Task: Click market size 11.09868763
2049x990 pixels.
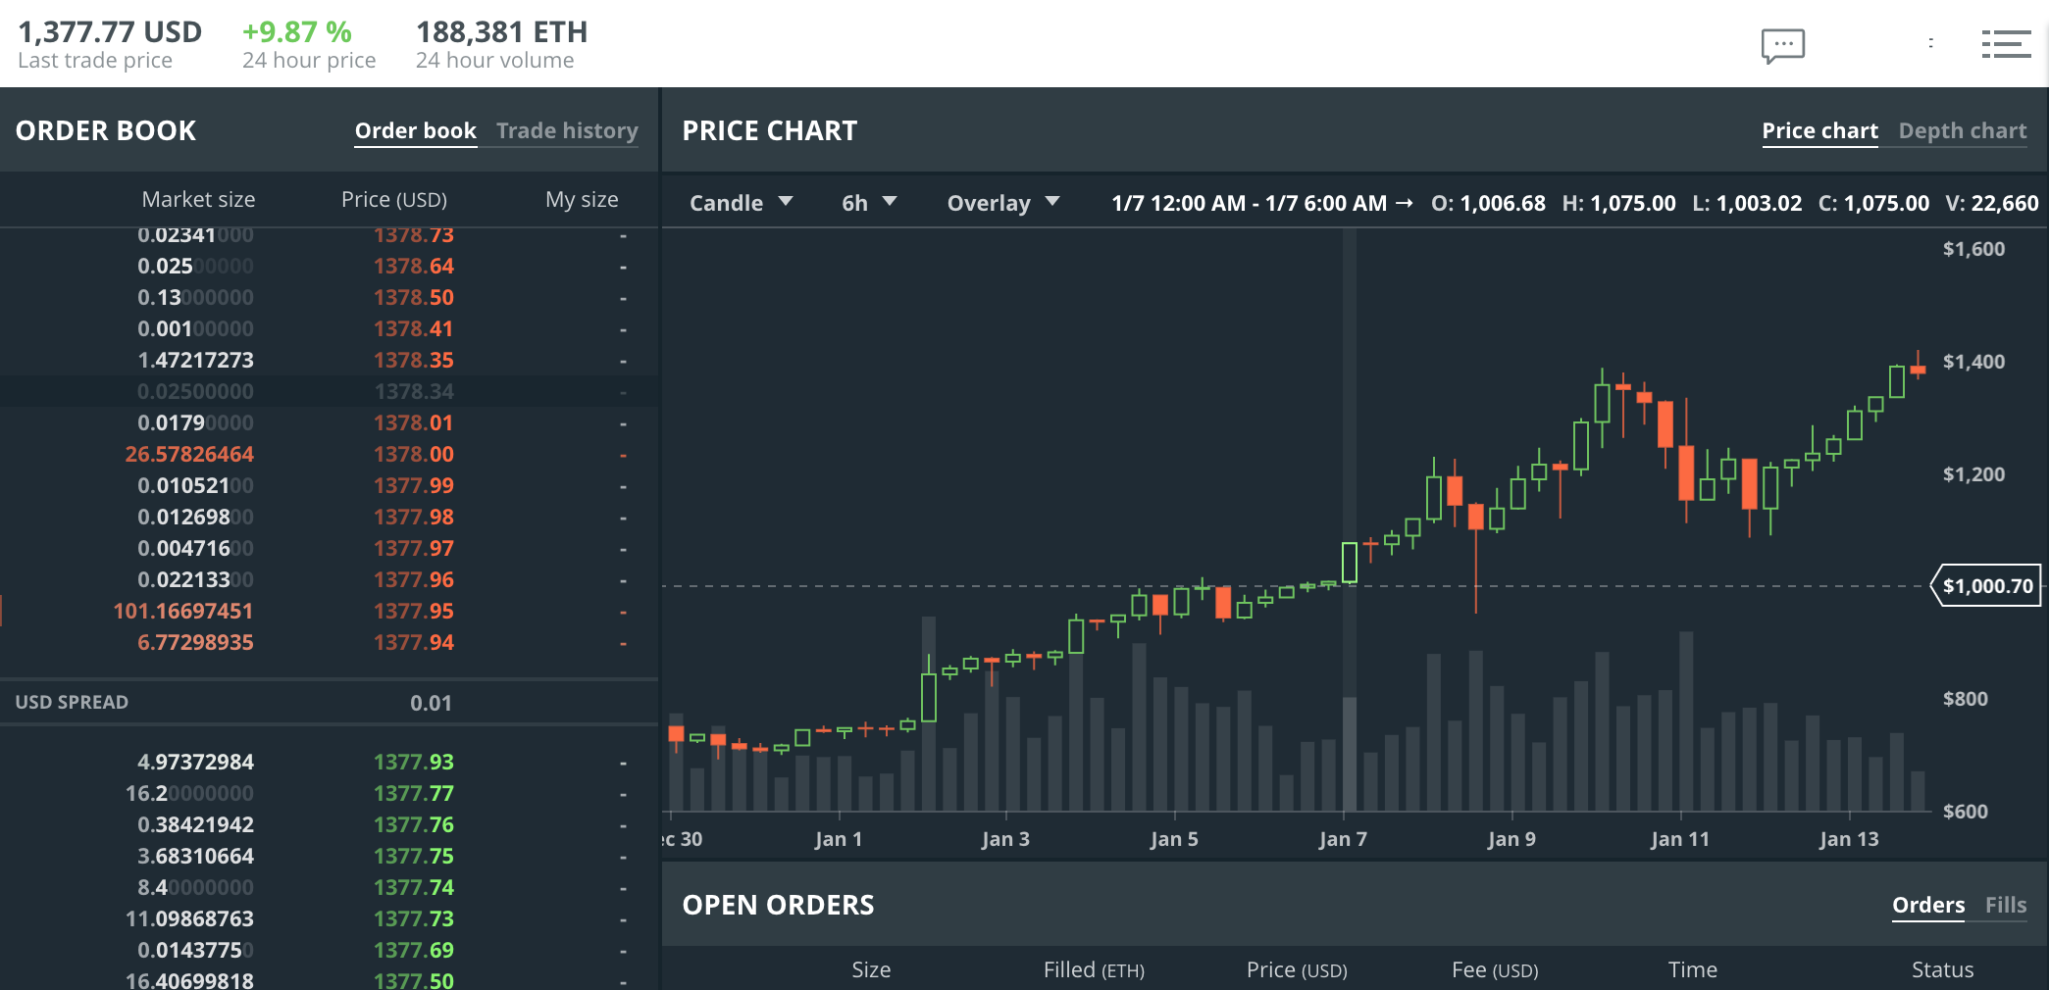Action: tap(189, 918)
